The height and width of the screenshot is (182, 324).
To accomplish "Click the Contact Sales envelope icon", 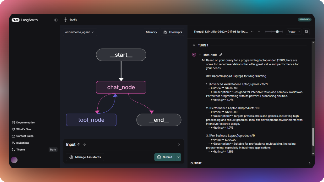I will 13,136.
